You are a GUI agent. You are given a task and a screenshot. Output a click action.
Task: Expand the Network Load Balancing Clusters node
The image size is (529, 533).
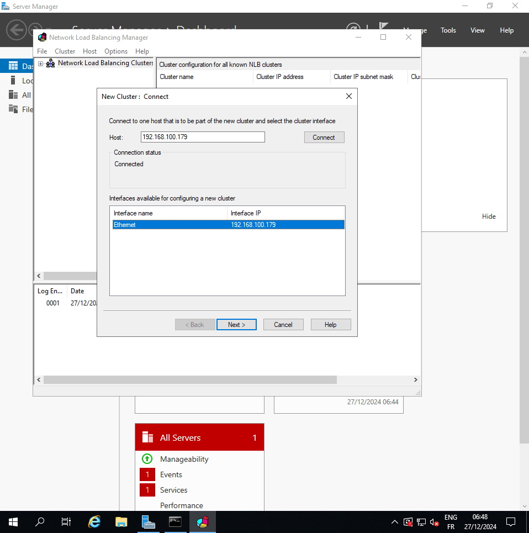(41, 64)
